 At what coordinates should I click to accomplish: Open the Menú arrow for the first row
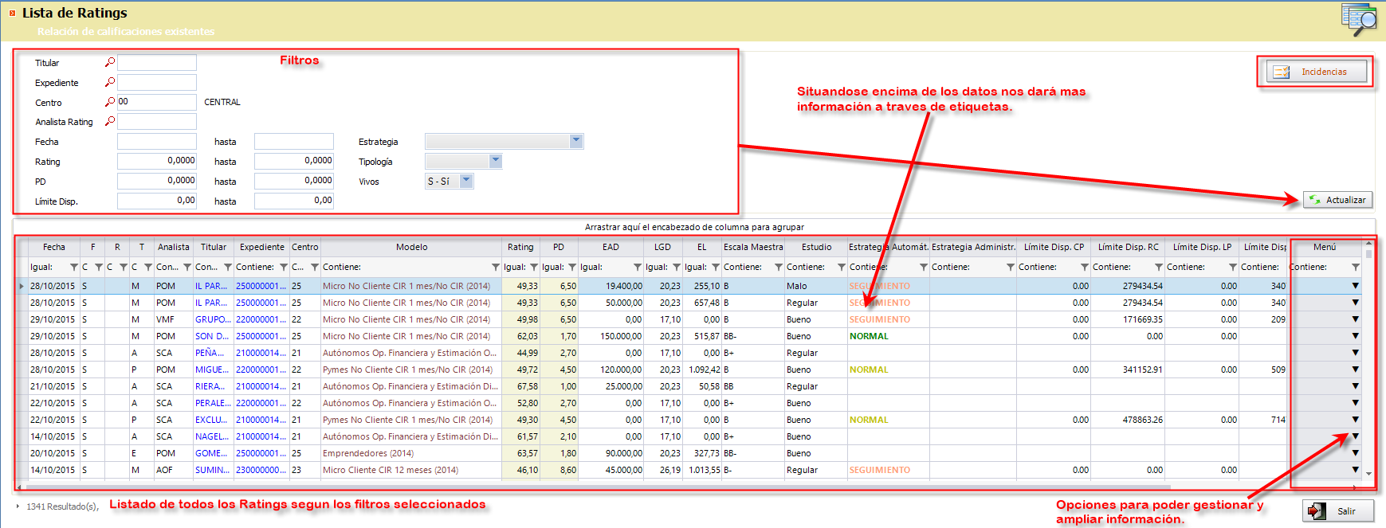point(1355,286)
